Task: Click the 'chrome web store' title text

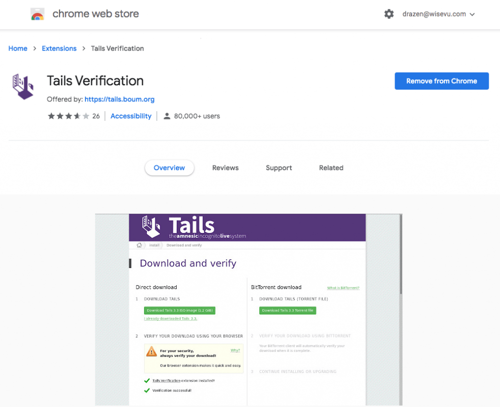Action: 96,14
